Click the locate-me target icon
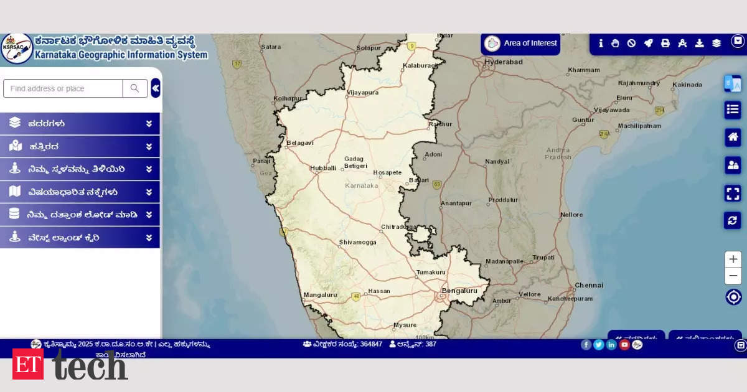Screen dimensions: 747x392 (733, 297)
